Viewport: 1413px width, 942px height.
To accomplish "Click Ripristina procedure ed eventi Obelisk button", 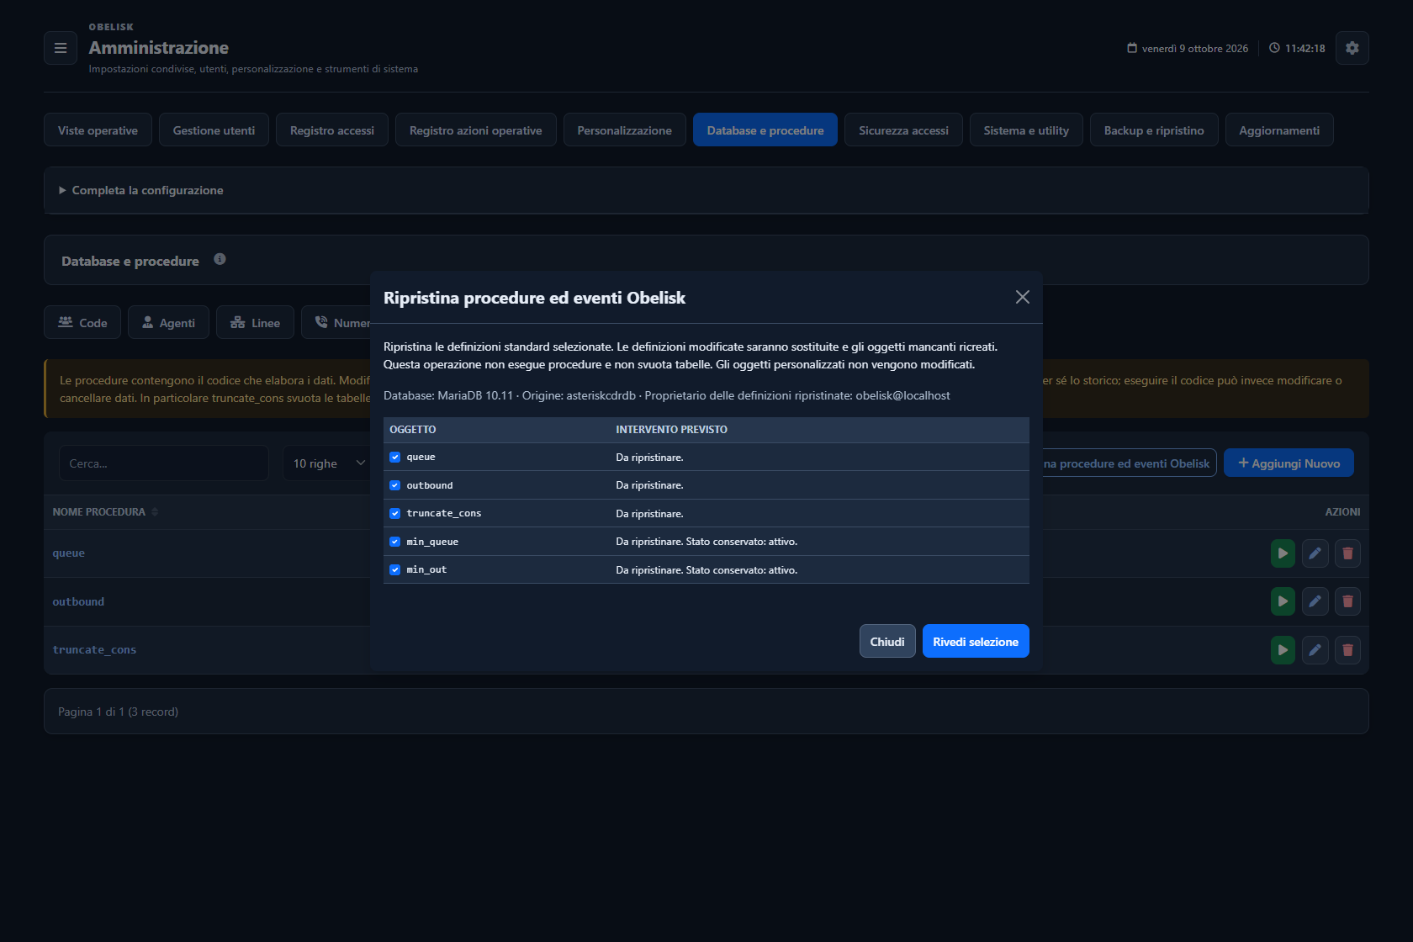I will (x=1130, y=463).
